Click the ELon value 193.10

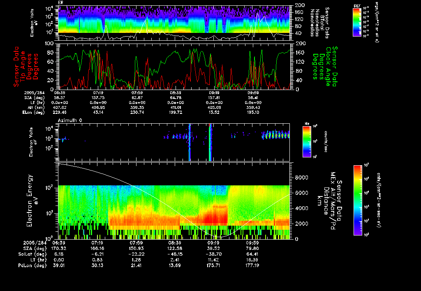[253, 113]
